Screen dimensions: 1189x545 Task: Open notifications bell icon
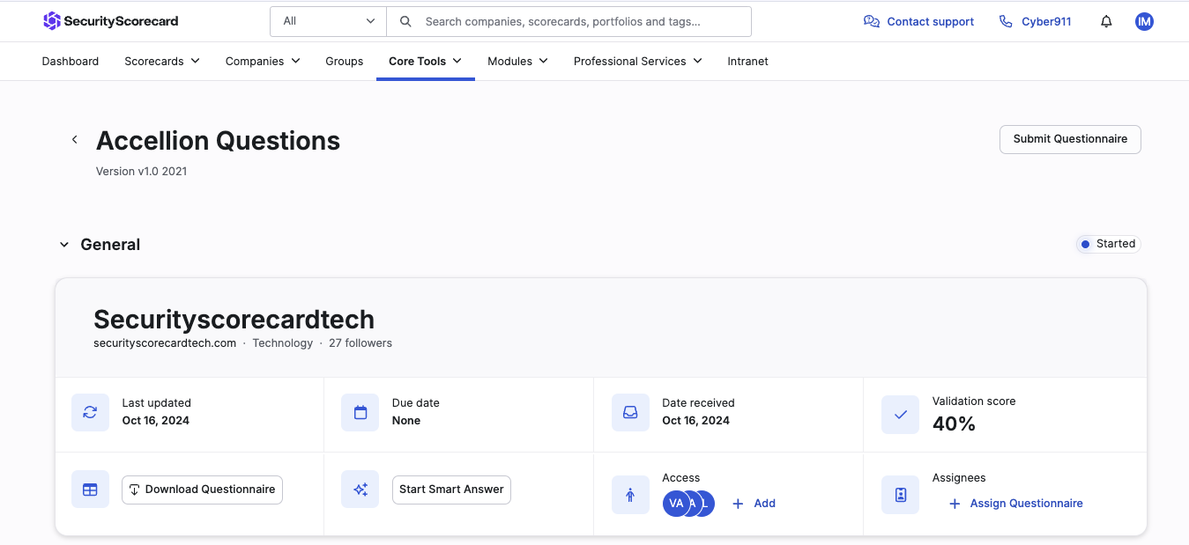(x=1106, y=21)
